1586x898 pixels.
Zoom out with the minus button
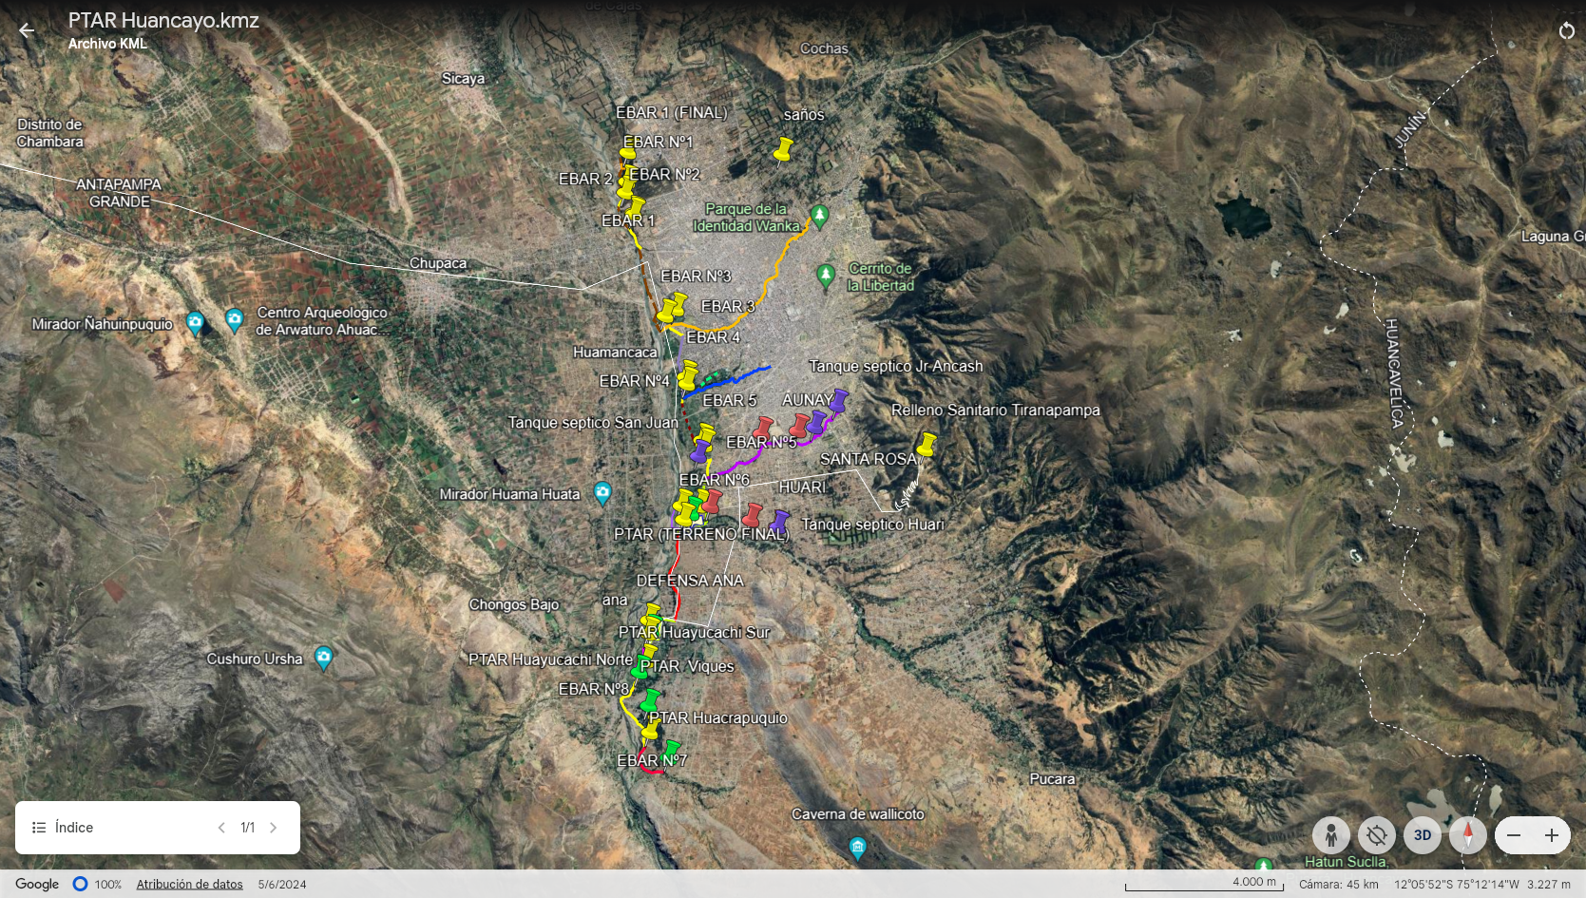(1514, 835)
